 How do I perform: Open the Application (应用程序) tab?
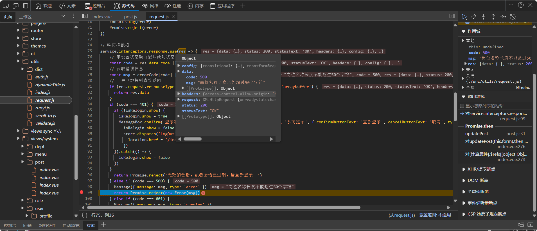click(222, 6)
